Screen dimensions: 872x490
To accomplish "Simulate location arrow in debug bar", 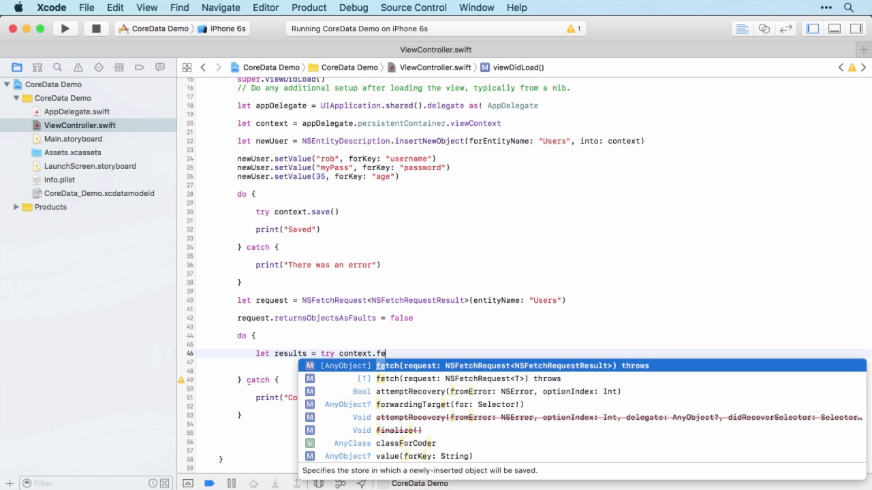I will click(362, 483).
